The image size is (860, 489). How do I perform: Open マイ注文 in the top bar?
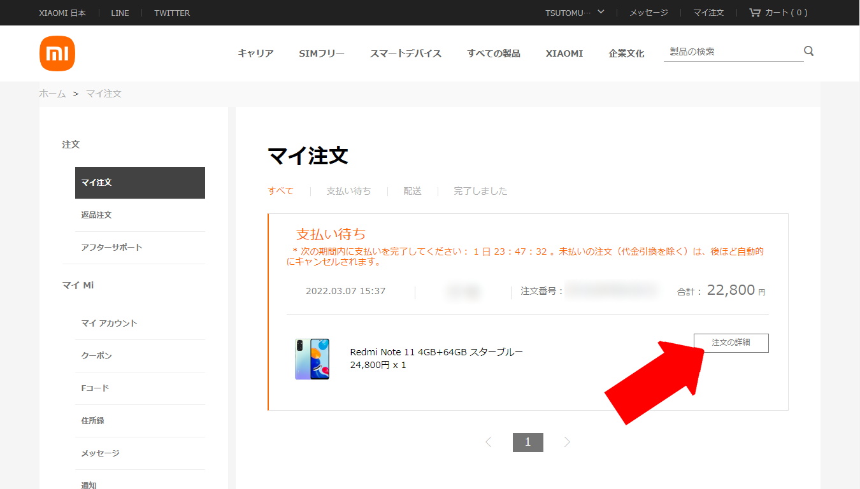coord(708,13)
